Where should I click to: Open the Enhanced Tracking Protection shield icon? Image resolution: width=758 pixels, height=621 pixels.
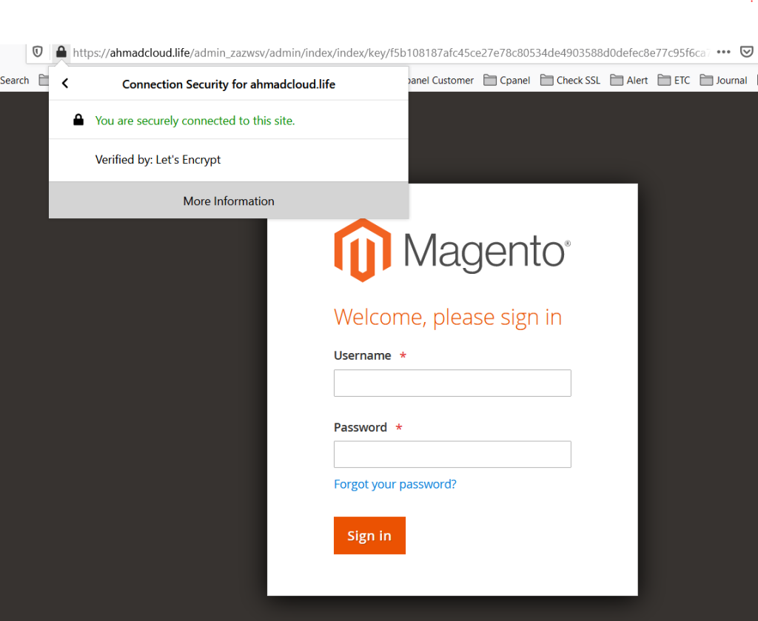[37, 52]
